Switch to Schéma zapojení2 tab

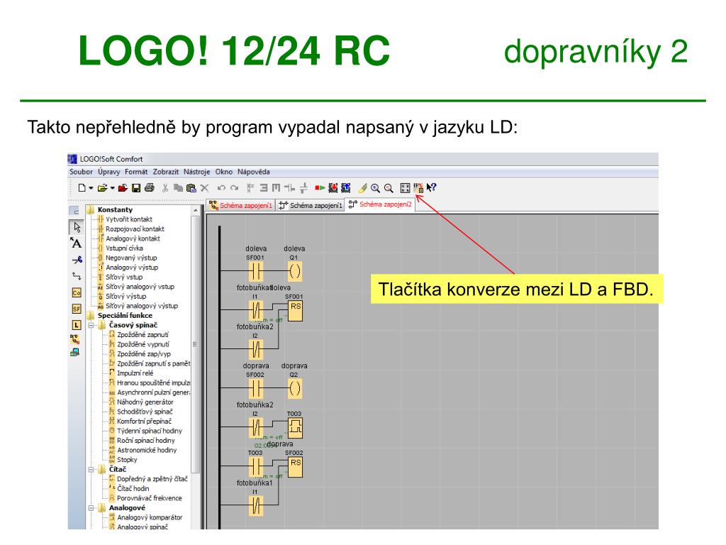(x=380, y=204)
